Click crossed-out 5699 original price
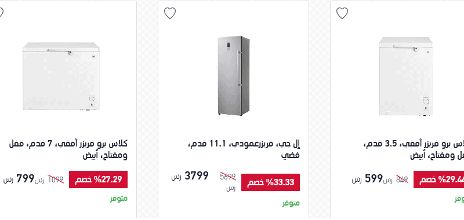The image size is (464, 220). 227,177
